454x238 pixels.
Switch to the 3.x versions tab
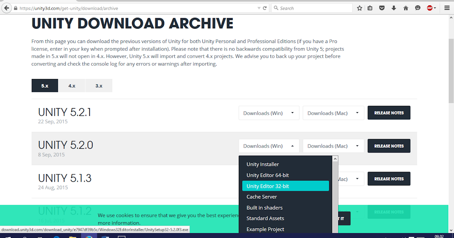click(99, 86)
